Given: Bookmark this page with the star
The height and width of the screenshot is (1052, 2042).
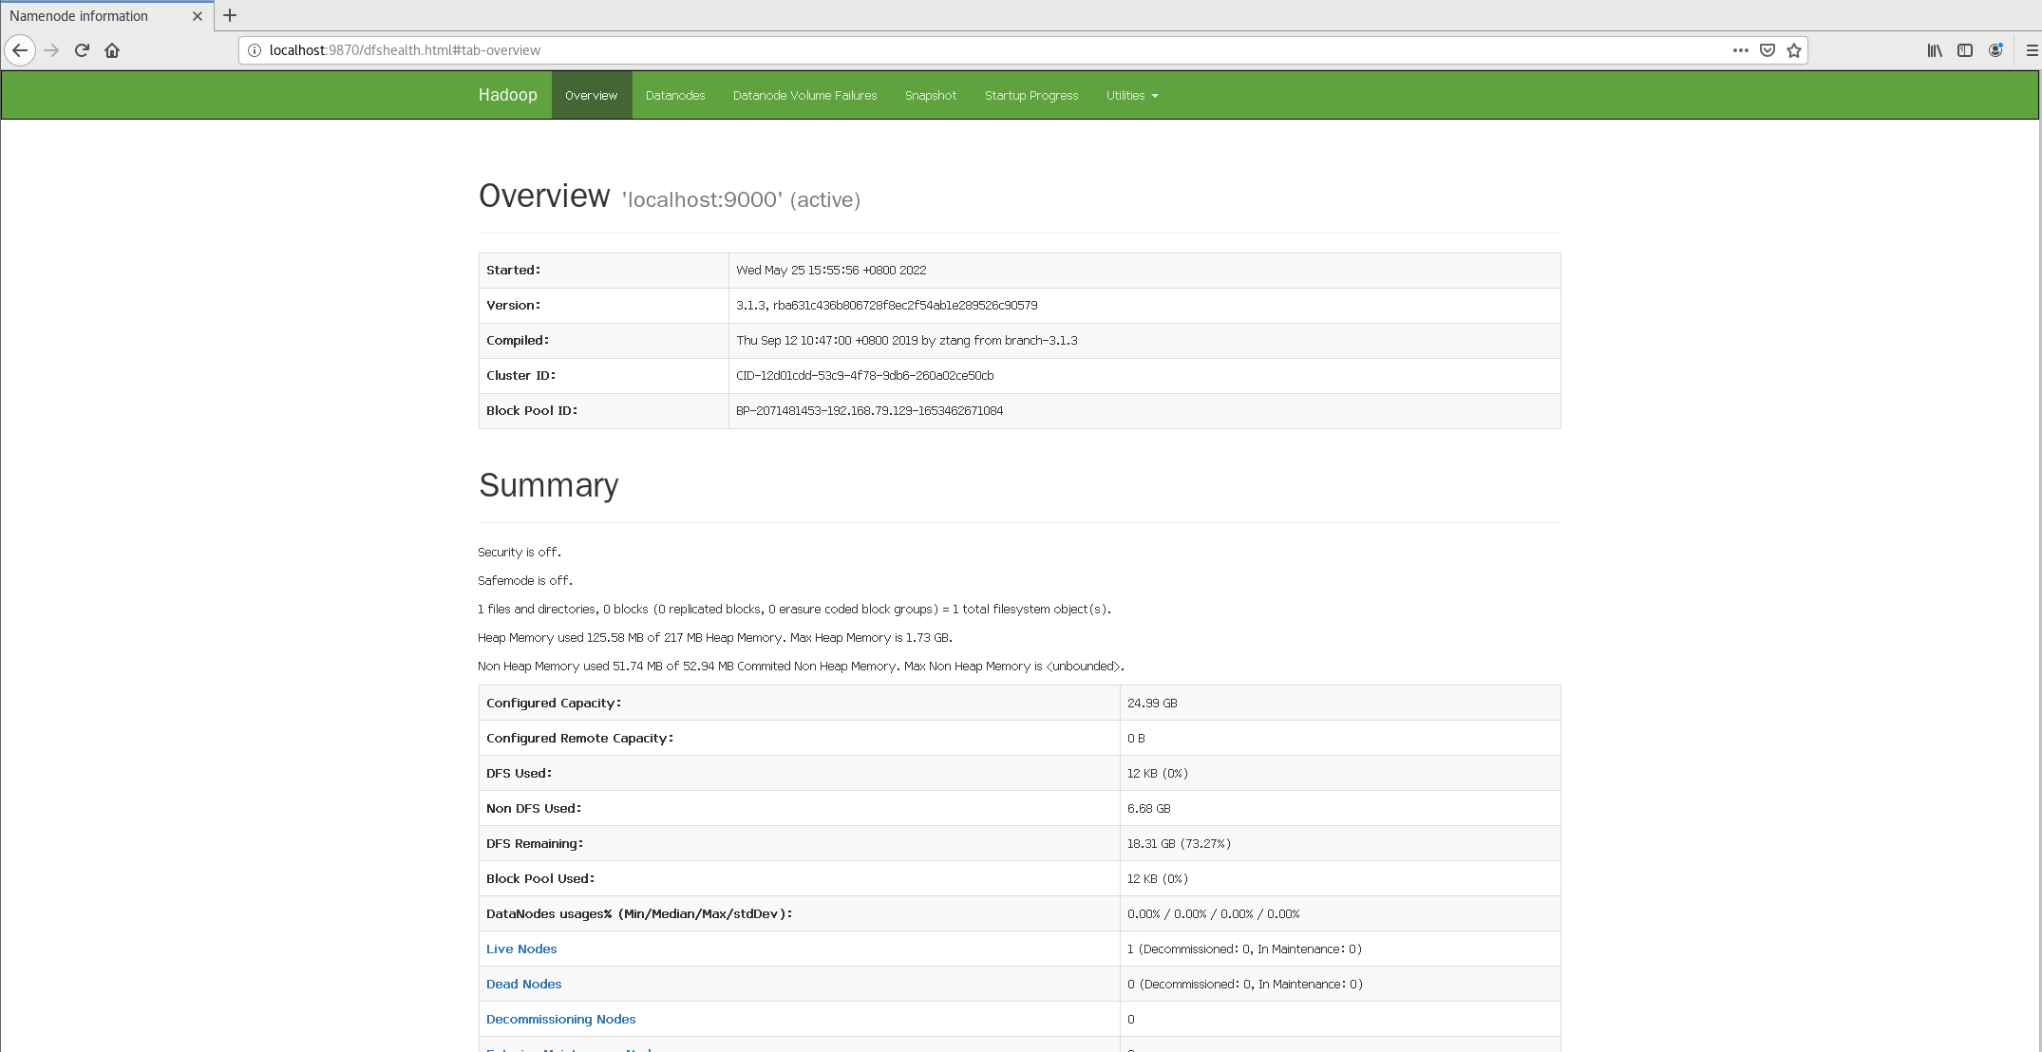Looking at the screenshot, I should click(x=1794, y=50).
